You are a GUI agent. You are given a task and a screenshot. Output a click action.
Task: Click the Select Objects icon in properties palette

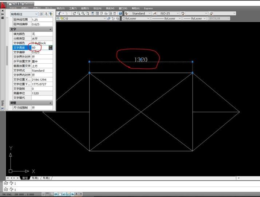pyautogui.click(x=46, y=14)
